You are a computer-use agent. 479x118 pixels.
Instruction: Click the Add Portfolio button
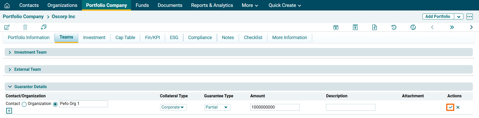438,17
